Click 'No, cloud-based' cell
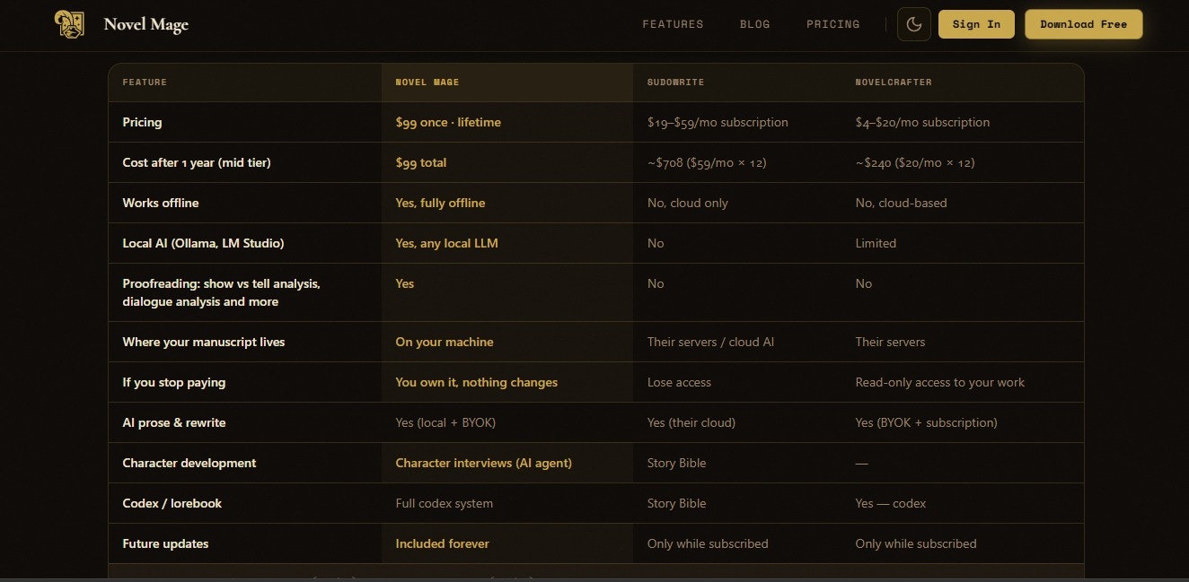Image resolution: width=1189 pixels, height=582 pixels. click(x=901, y=203)
